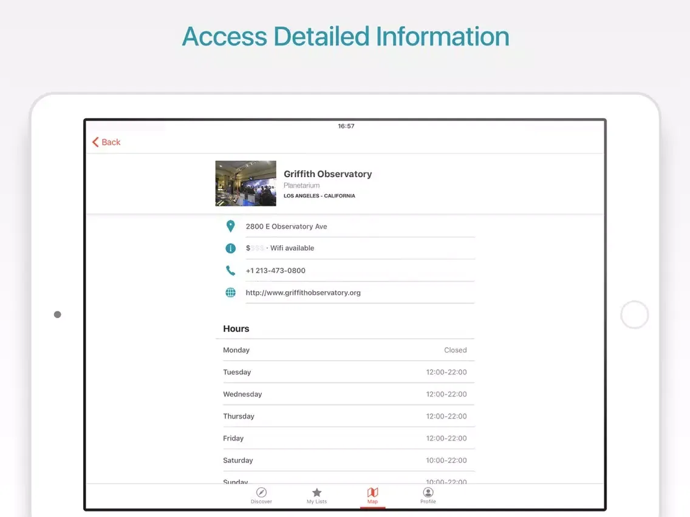Go back using the Back label
The image size is (690, 517).
click(111, 142)
